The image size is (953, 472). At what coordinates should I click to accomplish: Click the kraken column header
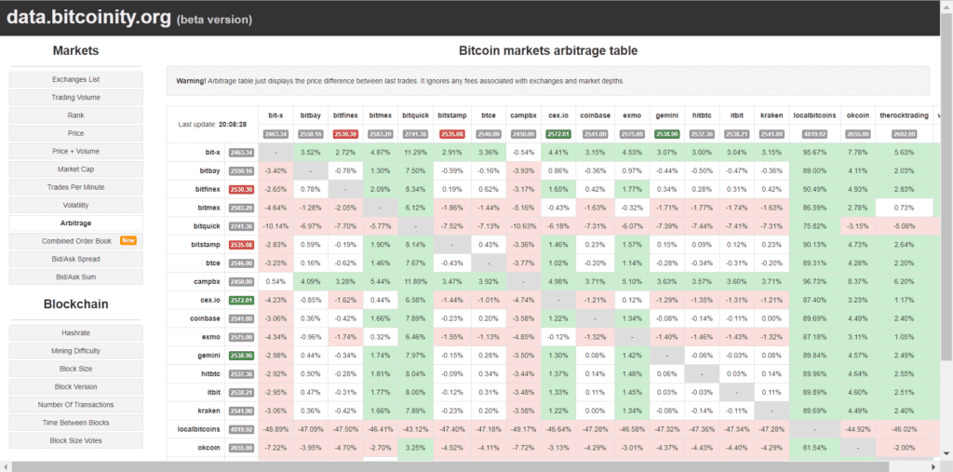(772, 115)
